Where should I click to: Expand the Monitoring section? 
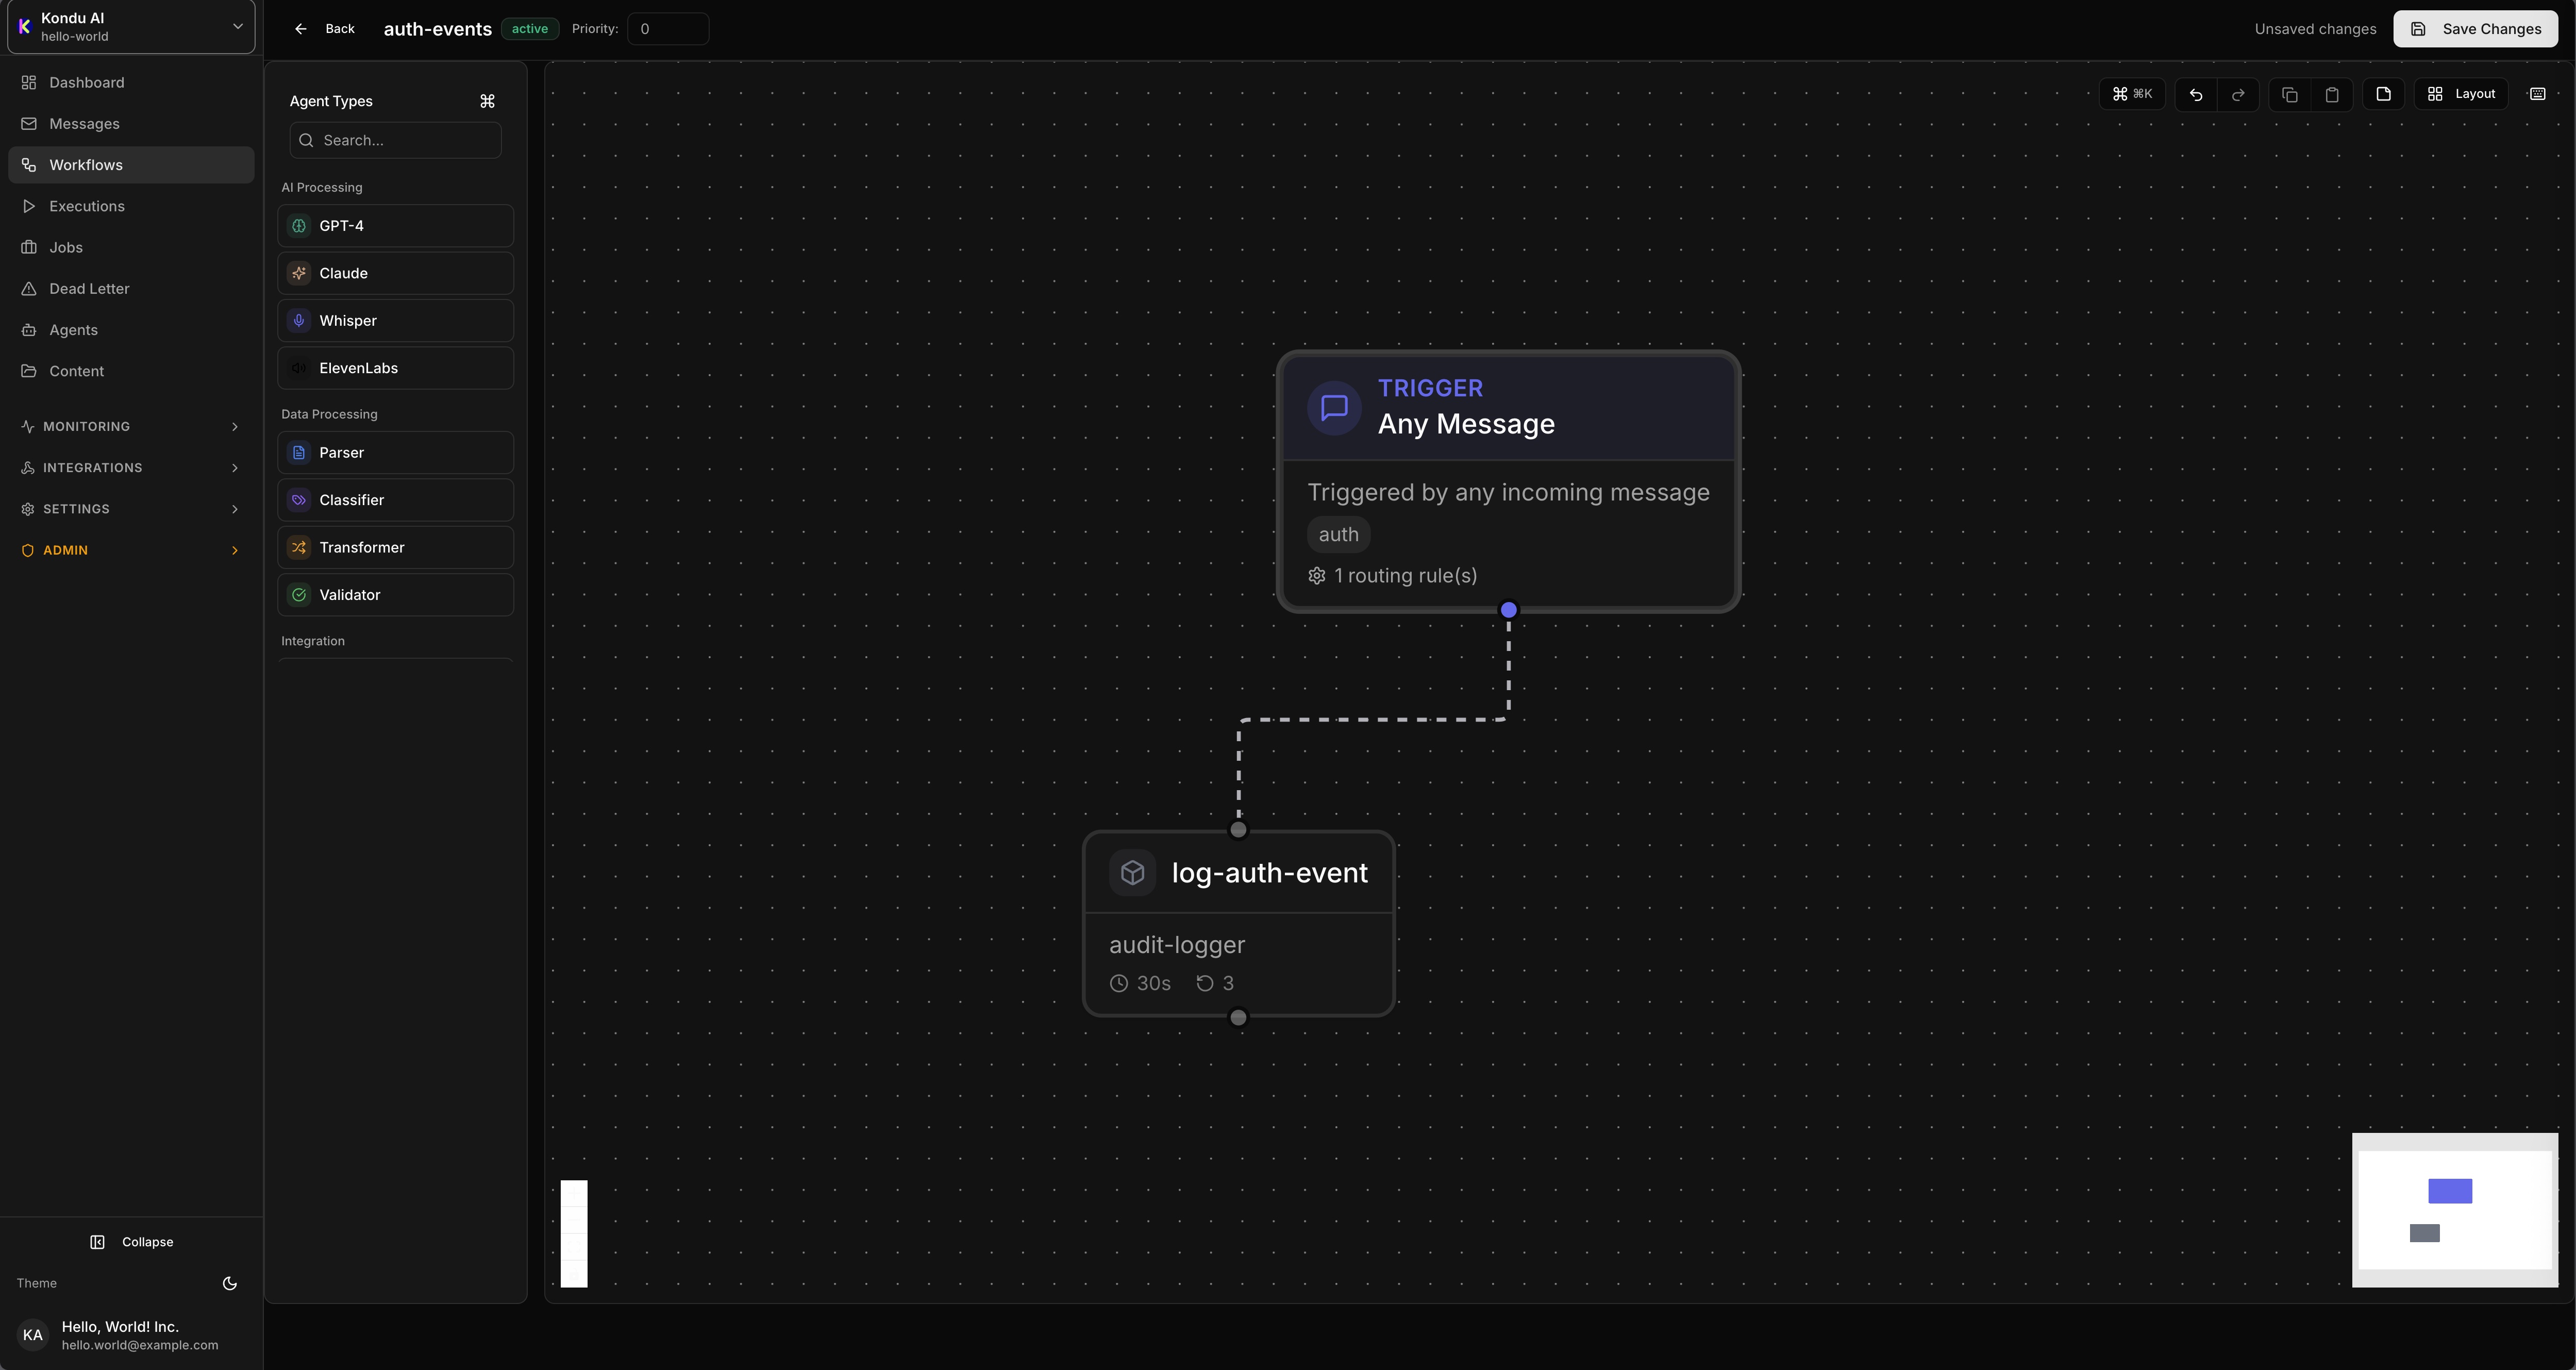pos(130,426)
